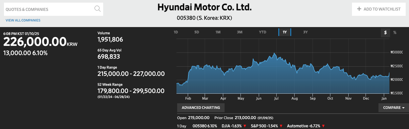Click the July peak on price chart
409x129 pixels.
click(274, 53)
